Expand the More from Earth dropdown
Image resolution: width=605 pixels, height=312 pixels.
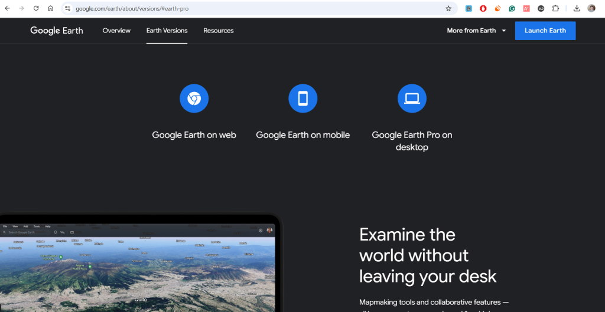point(476,31)
